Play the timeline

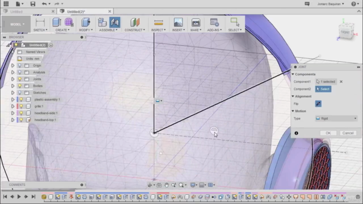(19, 197)
